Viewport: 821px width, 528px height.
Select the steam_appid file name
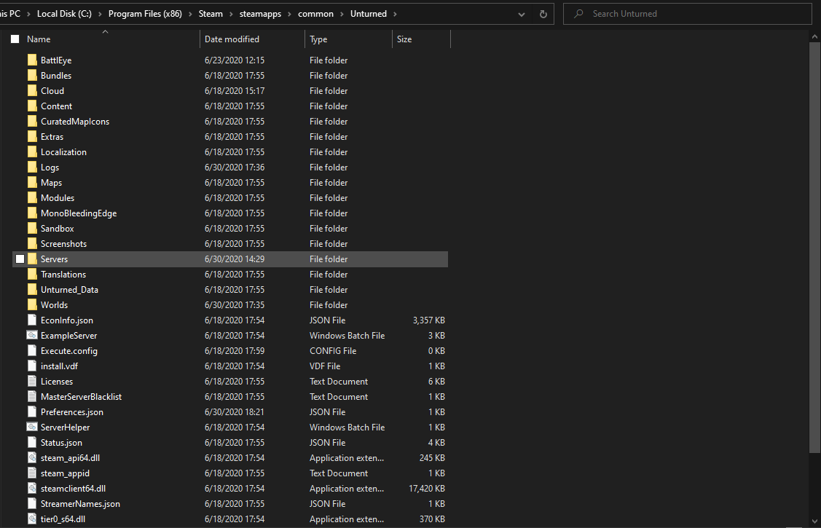pyautogui.click(x=65, y=473)
